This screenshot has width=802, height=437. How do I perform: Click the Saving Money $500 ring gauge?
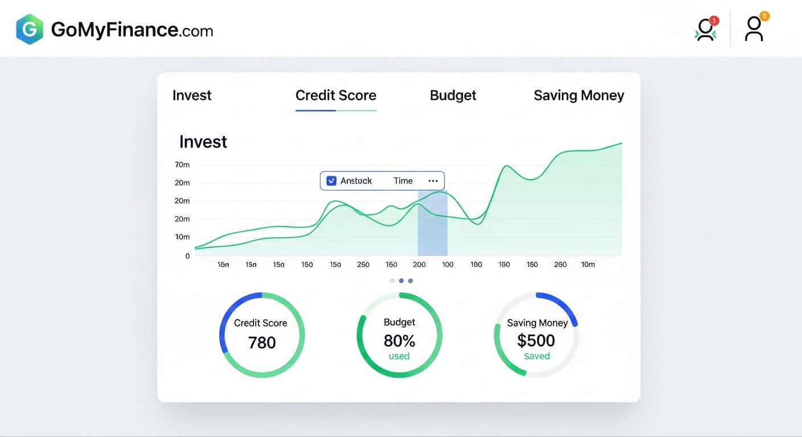coord(536,335)
